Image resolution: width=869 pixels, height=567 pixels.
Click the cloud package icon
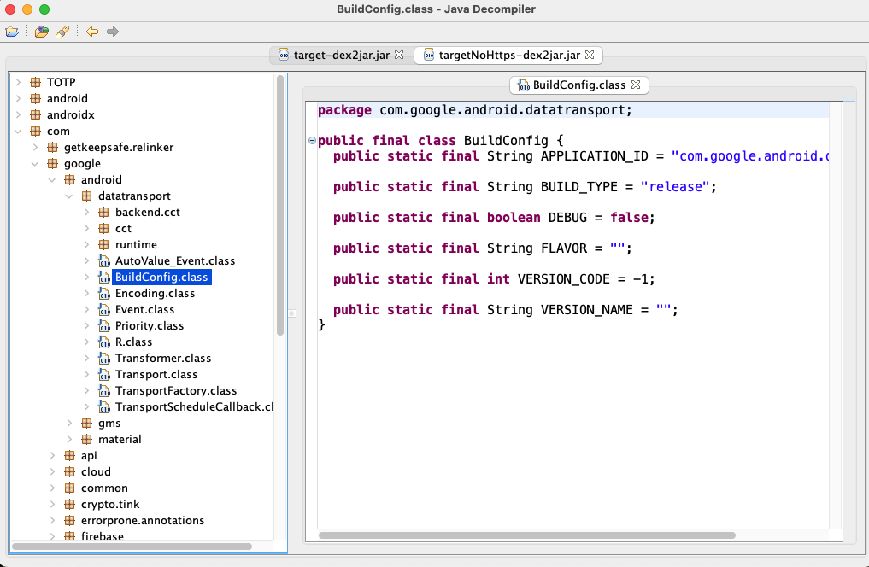pyautogui.click(x=69, y=471)
